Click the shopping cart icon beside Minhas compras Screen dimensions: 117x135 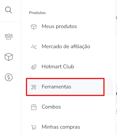[34, 127]
